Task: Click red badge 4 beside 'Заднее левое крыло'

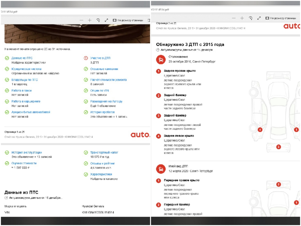Action: 158,136
